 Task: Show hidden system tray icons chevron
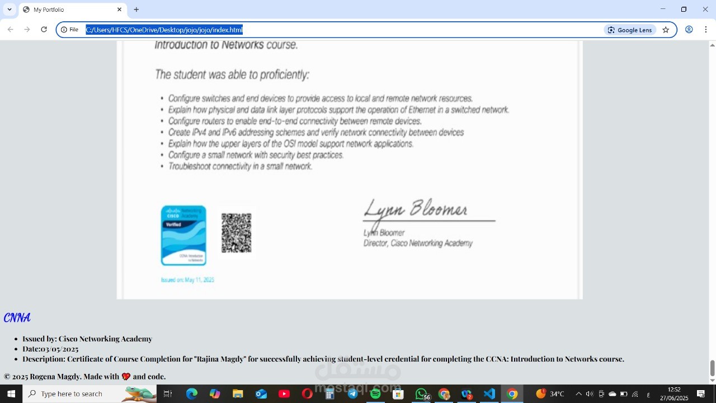(578, 394)
